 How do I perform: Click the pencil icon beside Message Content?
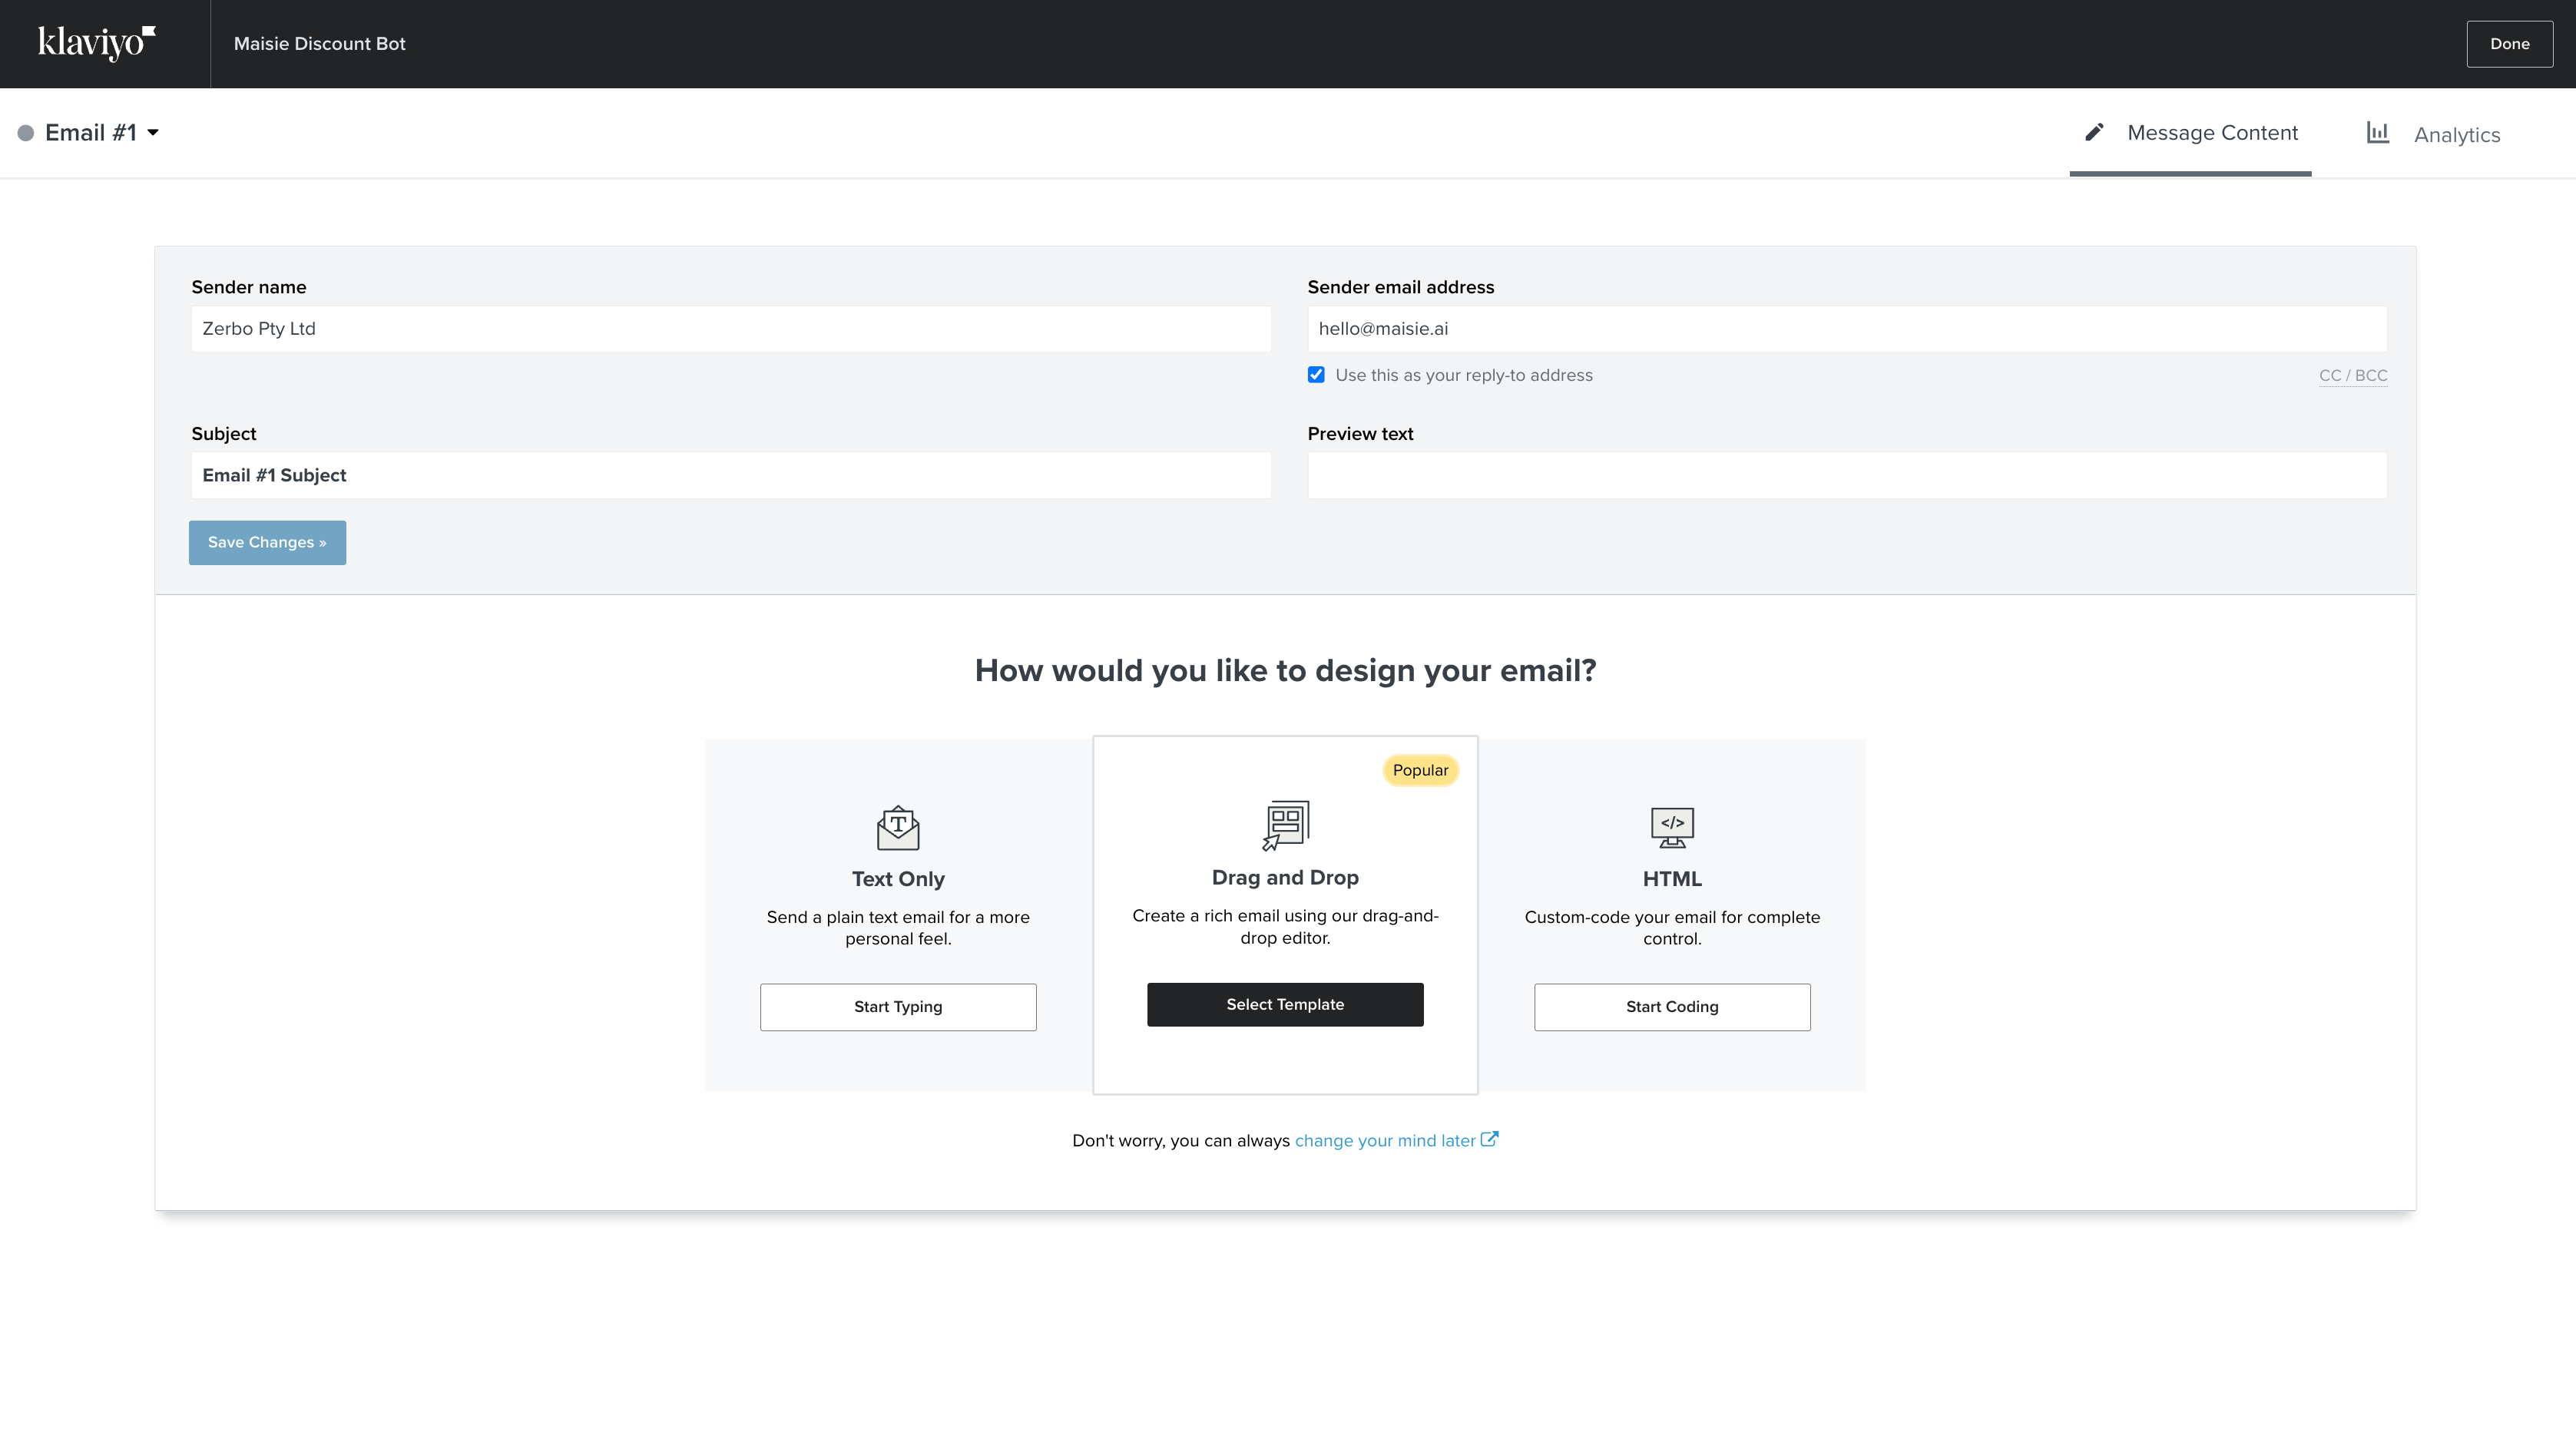tap(2094, 131)
